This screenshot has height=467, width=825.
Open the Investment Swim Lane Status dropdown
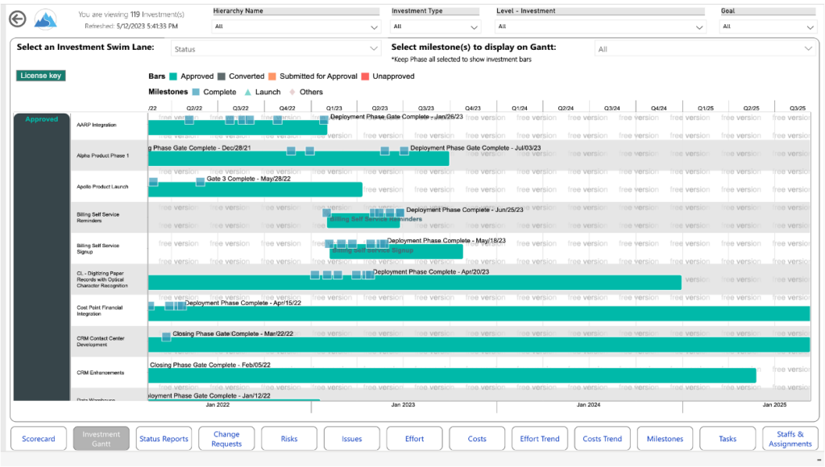pyautogui.click(x=278, y=50)
